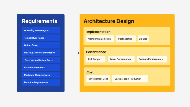
Task: Select Wall Plug Power Consumption box
Action: click(41, 53)
